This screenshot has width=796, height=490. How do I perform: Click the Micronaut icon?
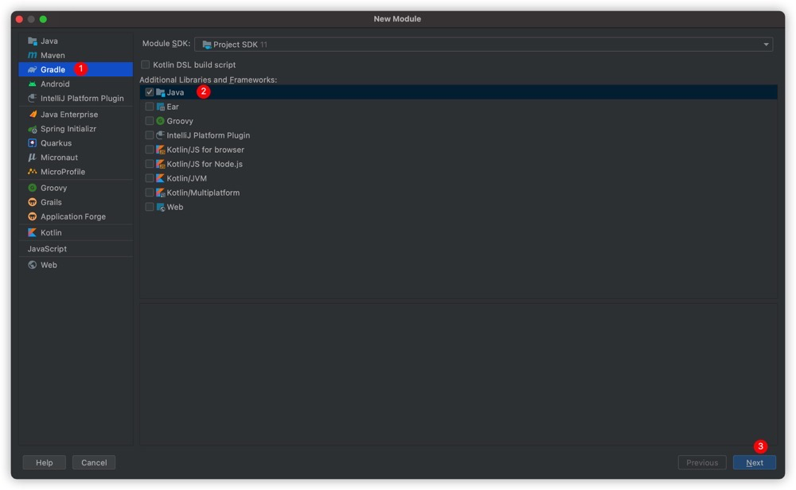33,157
